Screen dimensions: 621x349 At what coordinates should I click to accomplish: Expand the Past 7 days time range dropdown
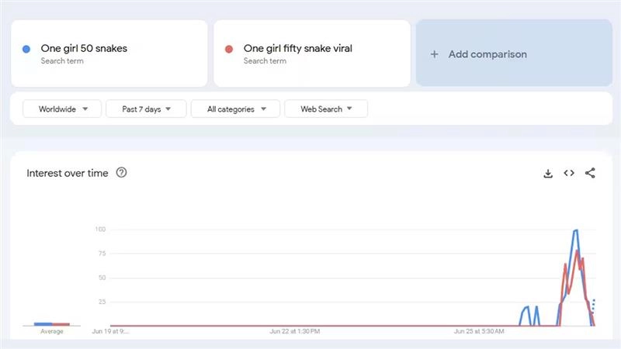[x=146, y=109]
